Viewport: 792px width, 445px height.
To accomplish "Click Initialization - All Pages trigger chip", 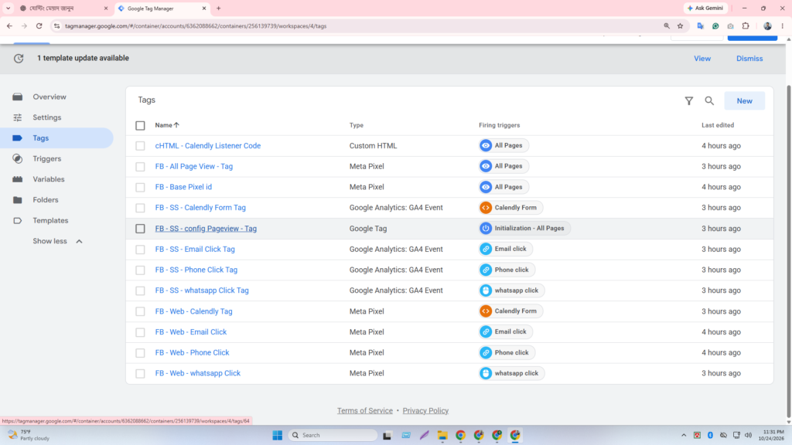I will [x=525, y=228].
